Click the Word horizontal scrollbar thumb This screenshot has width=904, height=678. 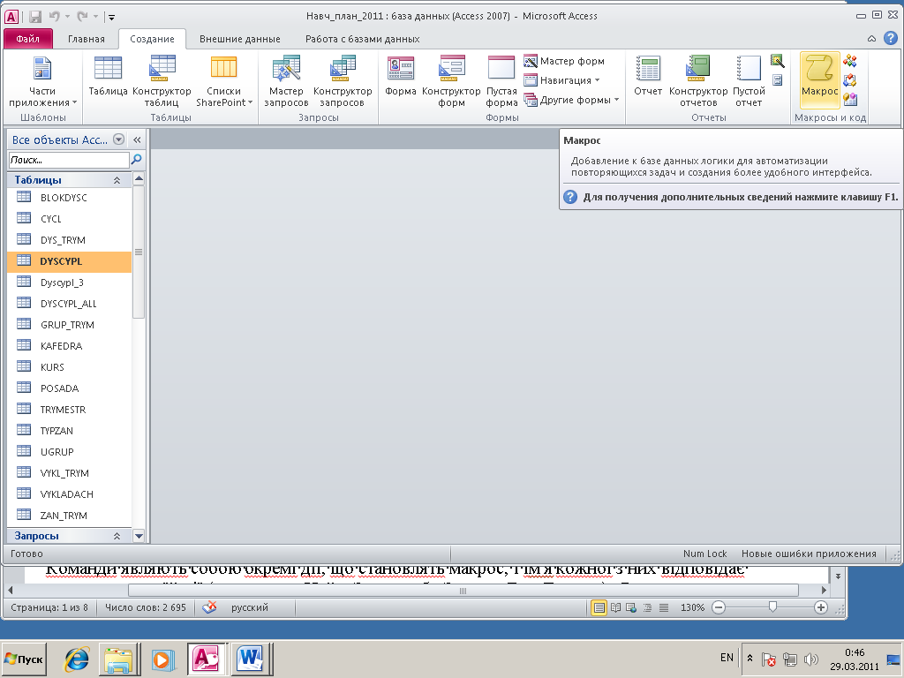(463, 591)
